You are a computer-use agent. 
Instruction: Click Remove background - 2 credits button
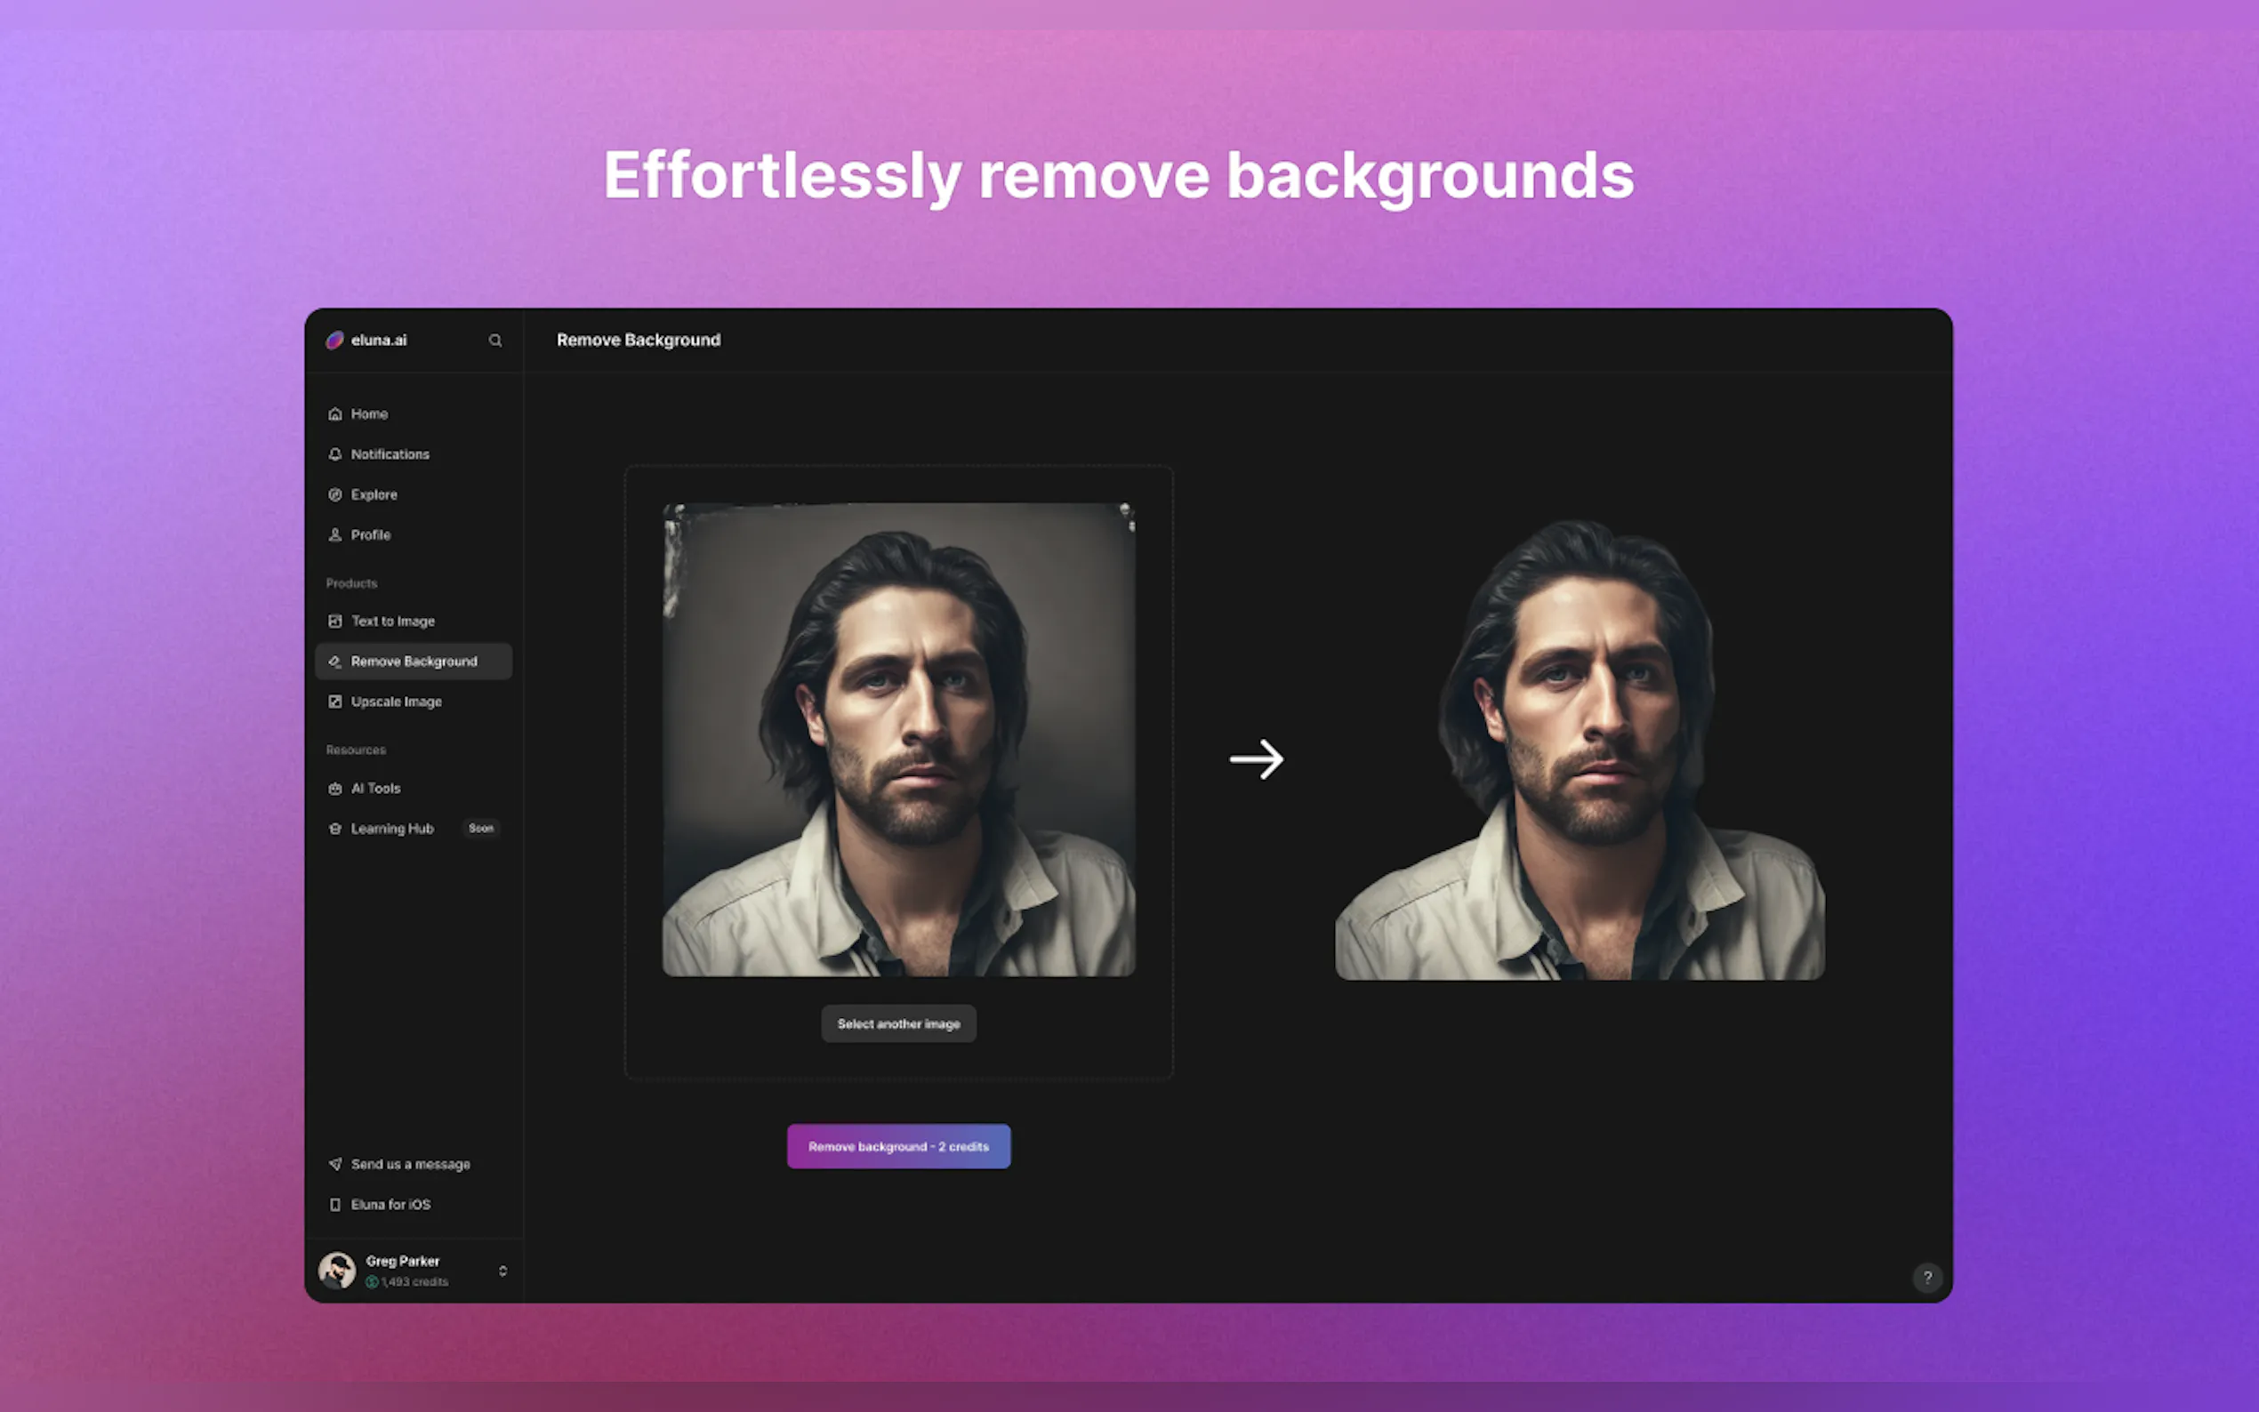(x=898, y=1147)
